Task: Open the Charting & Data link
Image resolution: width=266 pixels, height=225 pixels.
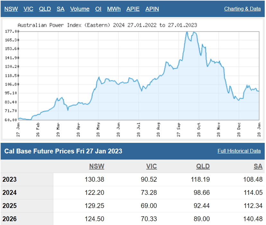Action: (x=242, y=9)
